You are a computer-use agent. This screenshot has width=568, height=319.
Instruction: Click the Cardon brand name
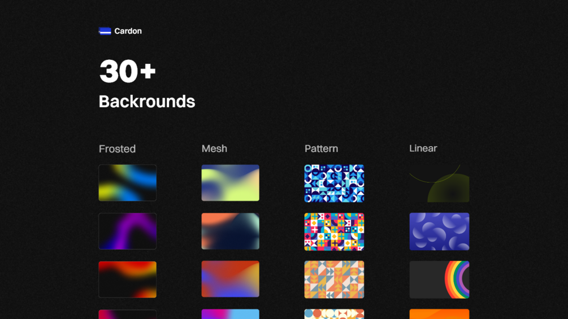pyautogui.click(x=128, y=31)
